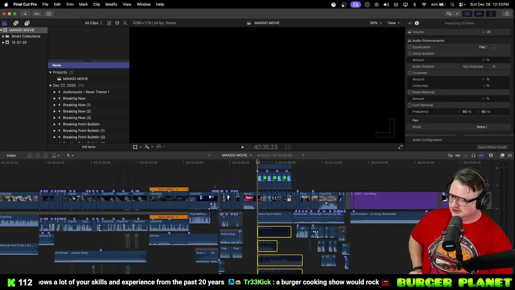Image resolution: width=515 pixels, height=290 pixels.
Task: Open the Photos and Audio sidebar
Action: point(16,23)
